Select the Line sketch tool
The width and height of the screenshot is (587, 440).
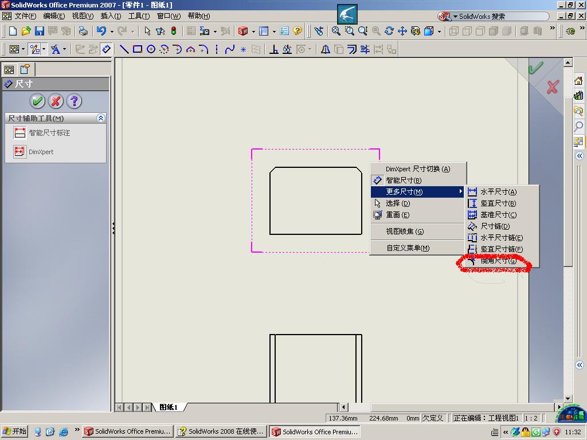click(x=124, y=49)
